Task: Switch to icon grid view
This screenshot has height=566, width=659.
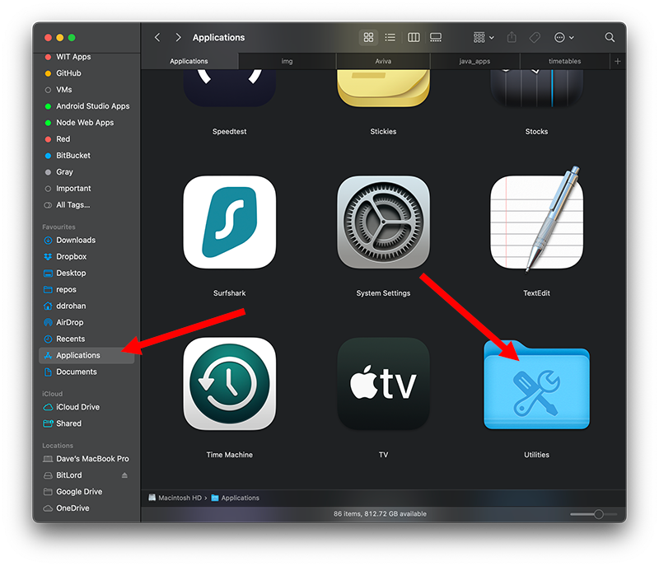Action: 368,38
